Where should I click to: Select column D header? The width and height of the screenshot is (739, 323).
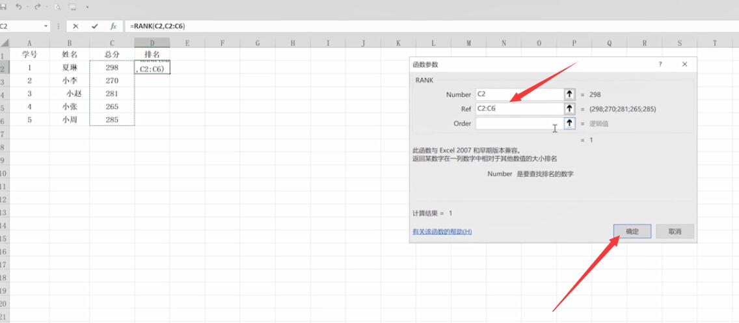[152, 43]
